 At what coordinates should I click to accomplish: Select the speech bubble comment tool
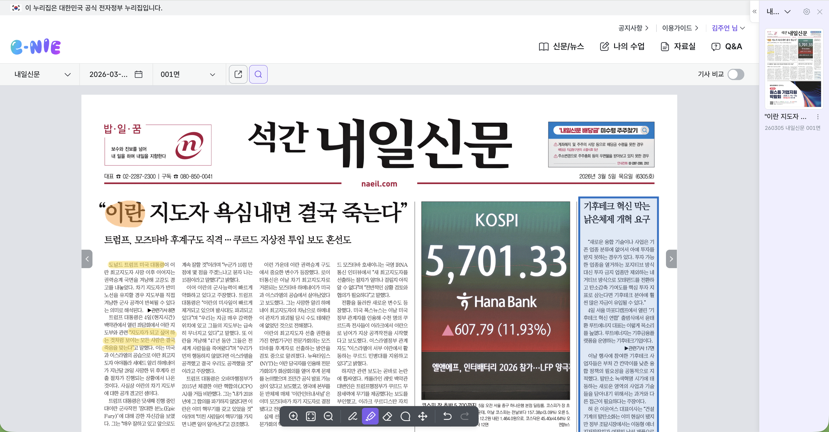[405, 416]
